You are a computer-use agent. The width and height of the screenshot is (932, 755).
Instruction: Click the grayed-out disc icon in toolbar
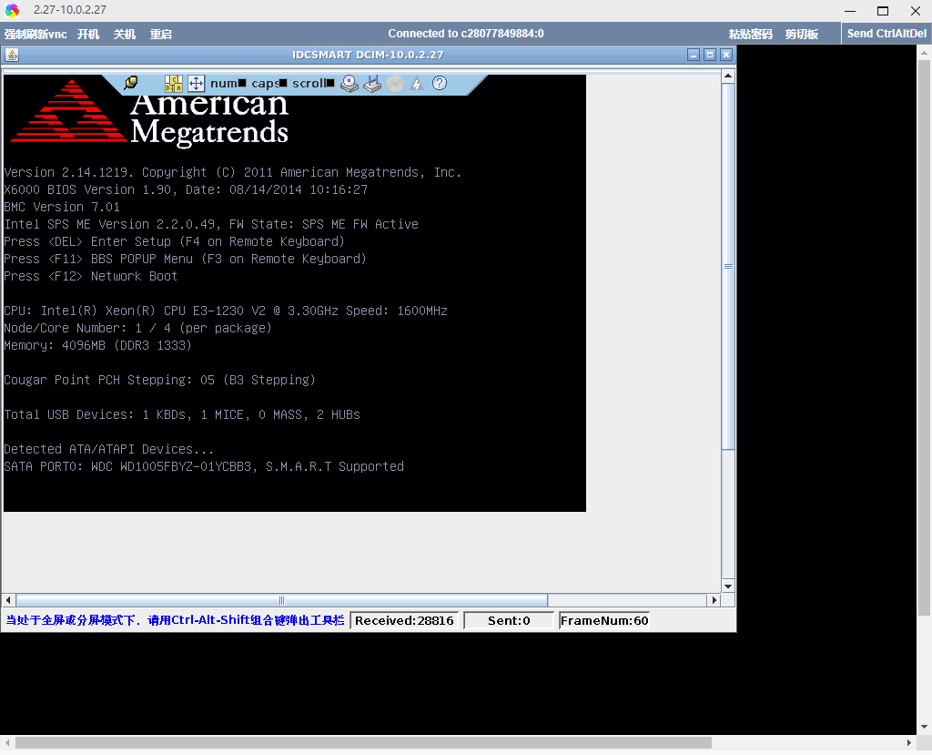(394, 84)
